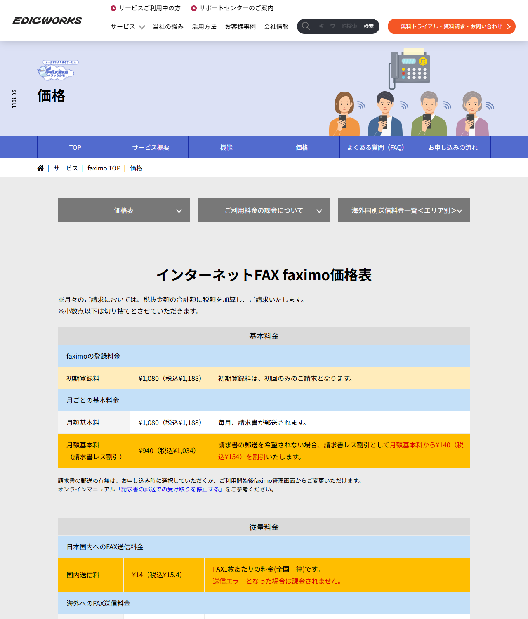Click the 検索 button
This screenshot has height=619, width=528.
click(369, 26)
